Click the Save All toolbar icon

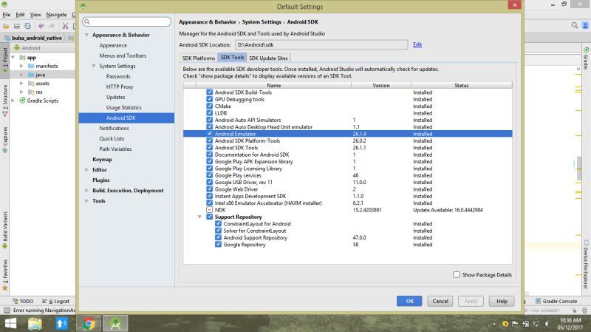(16, 26)
